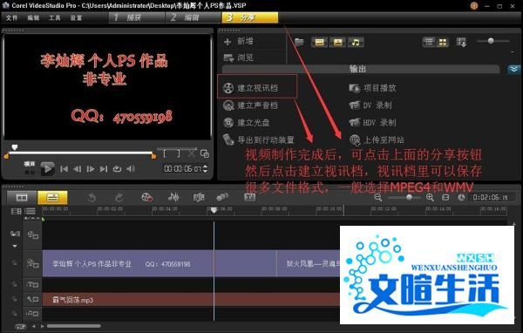523x333 pixels.
Task: Click 项目播放 project playback option
Action: pos(372,88)
